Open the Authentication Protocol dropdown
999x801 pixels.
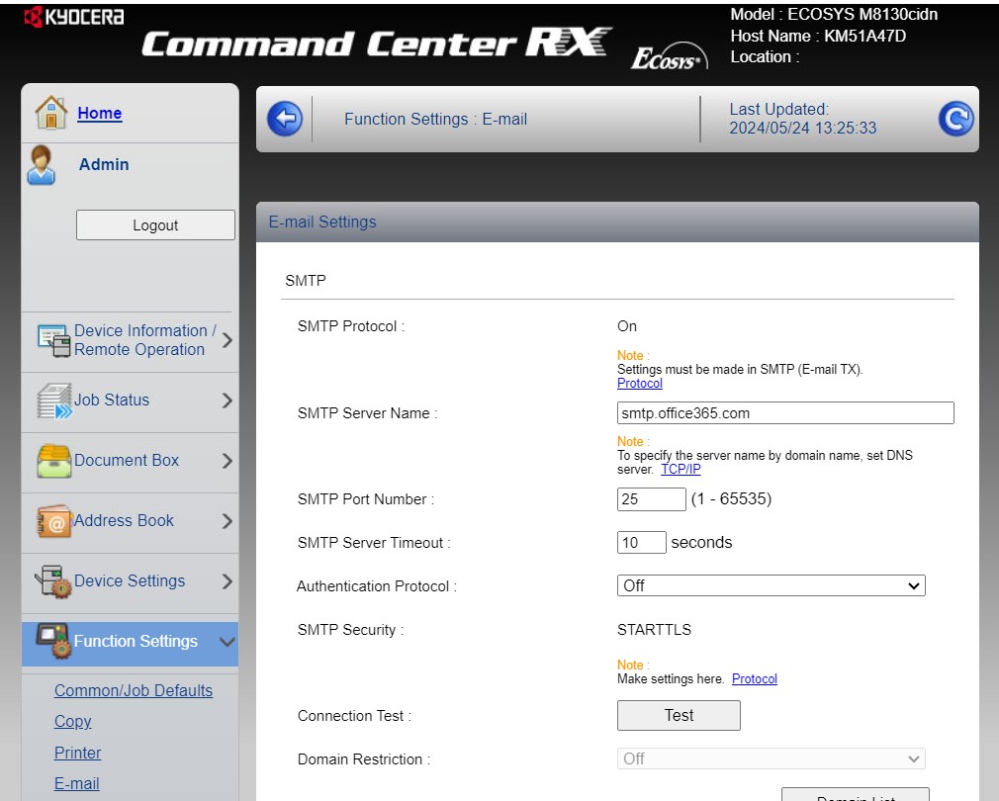pyautogui.click(x=771, y=586)
